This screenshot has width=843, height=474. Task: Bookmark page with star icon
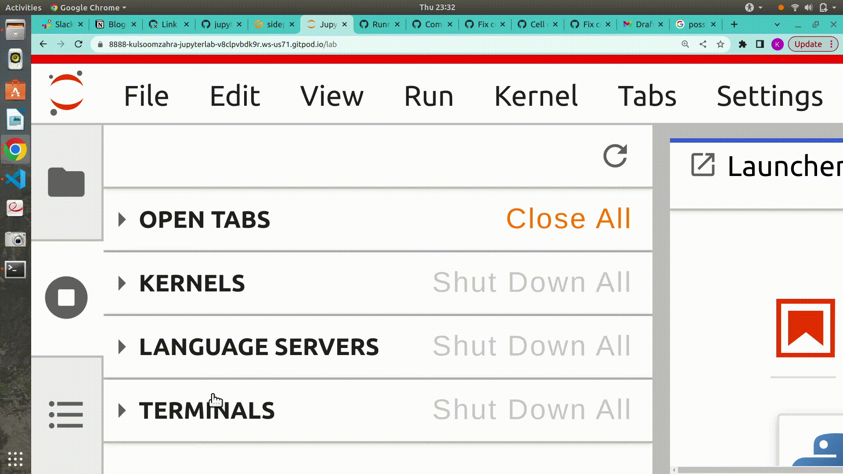[721, 44]
